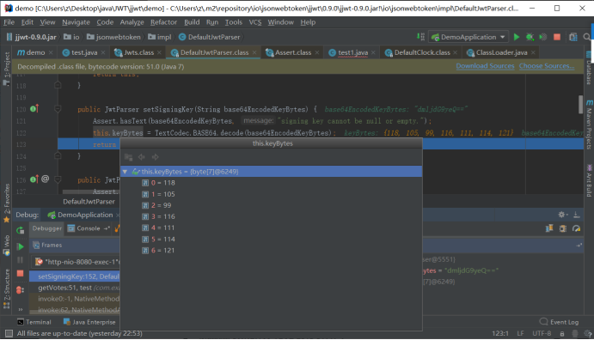The height and width of the screenshot is (340, 594).
Task: Click the Download Sources link
Action: click(485, 66)
